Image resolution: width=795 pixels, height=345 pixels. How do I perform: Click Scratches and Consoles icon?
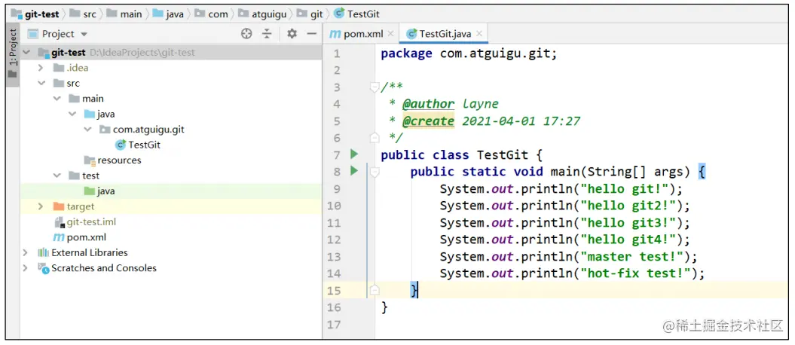click(44, 268)
